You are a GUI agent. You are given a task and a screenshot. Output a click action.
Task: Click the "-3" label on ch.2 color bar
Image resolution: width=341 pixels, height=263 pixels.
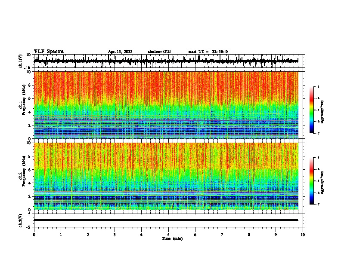pyautogui.click(x=317, y=157)
